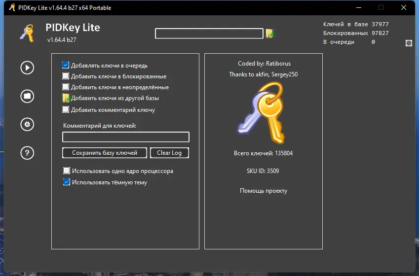
Task: Click 'Добавить ключи из другой базы' label
Action: pyautogui.click(x=115, y=98)
